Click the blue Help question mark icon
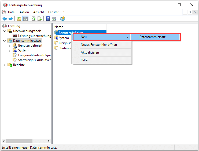199x151 pixels. (x=48, y=19)
